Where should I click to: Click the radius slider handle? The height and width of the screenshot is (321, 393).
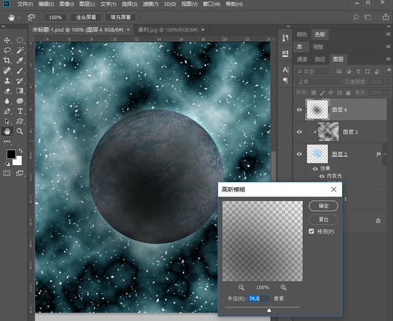coord(269,310)
